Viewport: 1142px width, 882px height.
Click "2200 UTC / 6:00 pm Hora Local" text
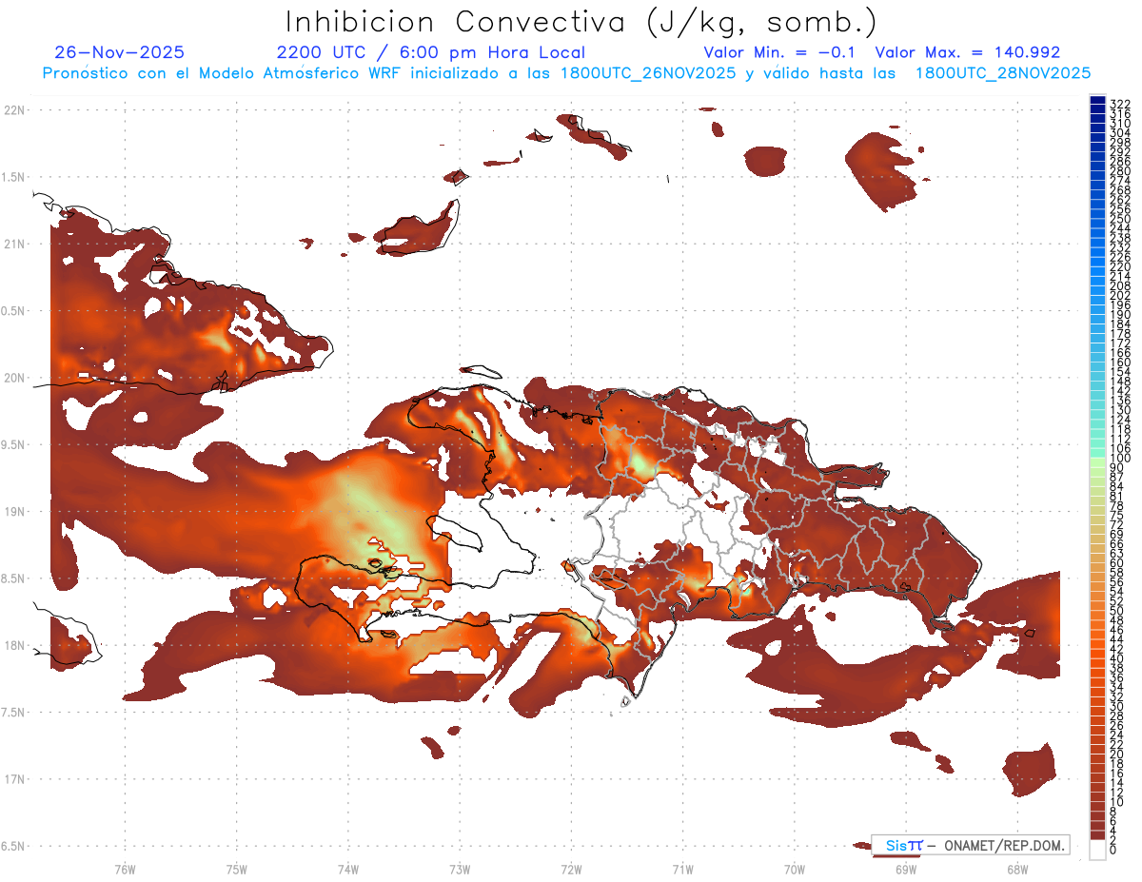pyautogui.click(x=430, y=52)
